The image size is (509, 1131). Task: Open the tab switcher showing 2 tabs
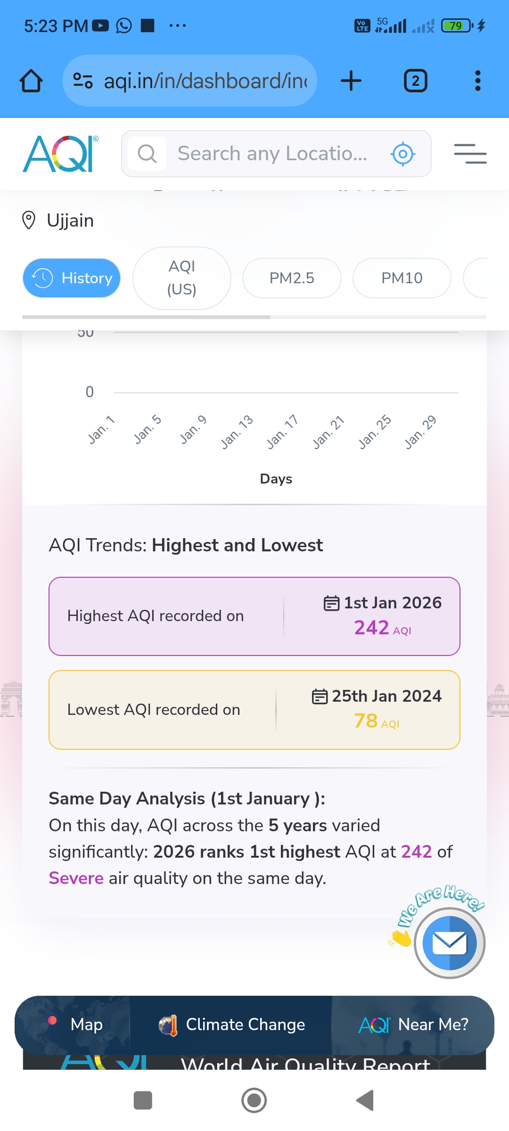[x=415, y=81]
